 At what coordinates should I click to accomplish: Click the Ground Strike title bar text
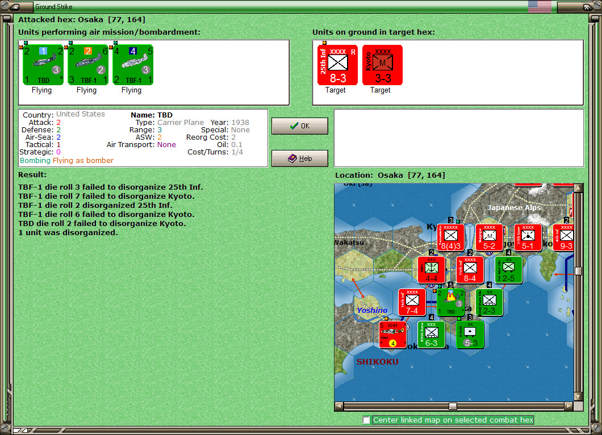54,6
